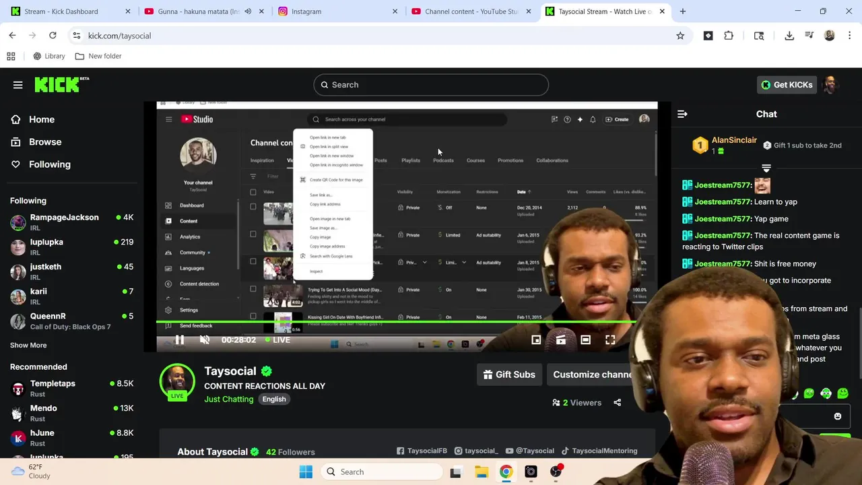Open Chrome three-dot menu
The width and height of the screenshot is (862, 485).
(x=849, y=36)
